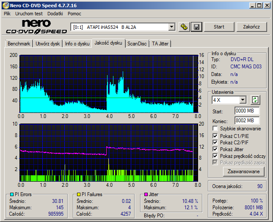
Task: Toggle Szybkie skanowanie checkbox
Action: (215, 129)
